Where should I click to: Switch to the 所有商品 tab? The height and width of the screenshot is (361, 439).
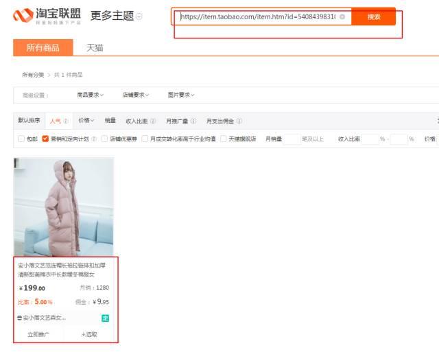[x=43, y=47]
